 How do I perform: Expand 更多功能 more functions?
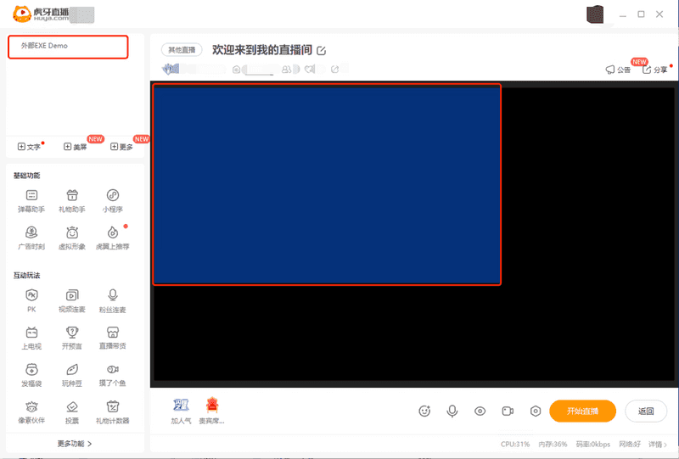(x=75, y=444)
